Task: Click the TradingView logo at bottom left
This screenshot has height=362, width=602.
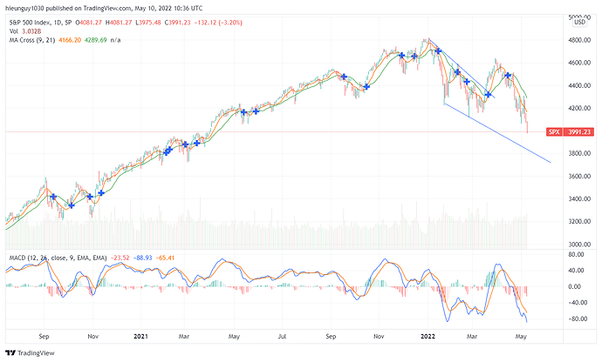Action: click(x=30, y=352)
